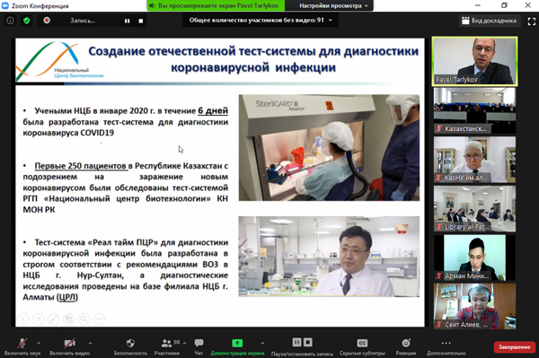Image resolution: width=539 pixels, height=358 pixels.
Task: Click the green screen viewing notification banner
Action: click(216, 6)
